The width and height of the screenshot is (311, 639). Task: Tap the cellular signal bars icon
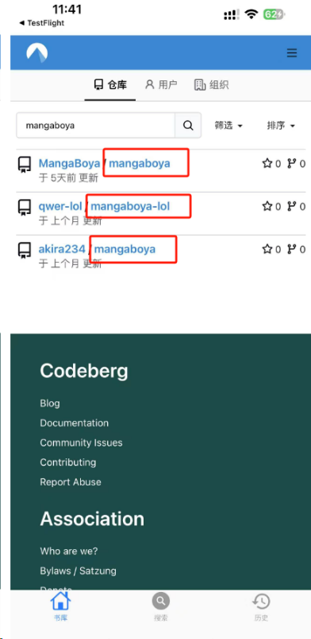click(x=231, y=15)
